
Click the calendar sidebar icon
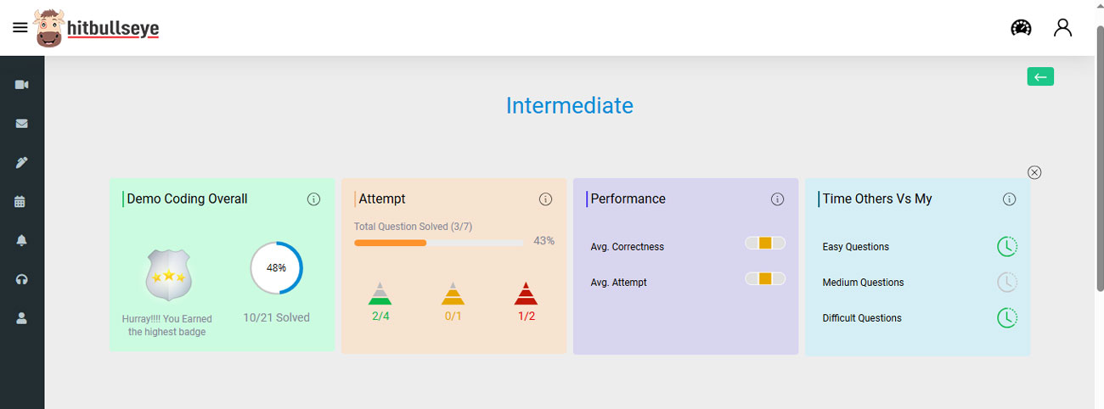[x=22, y=202]
